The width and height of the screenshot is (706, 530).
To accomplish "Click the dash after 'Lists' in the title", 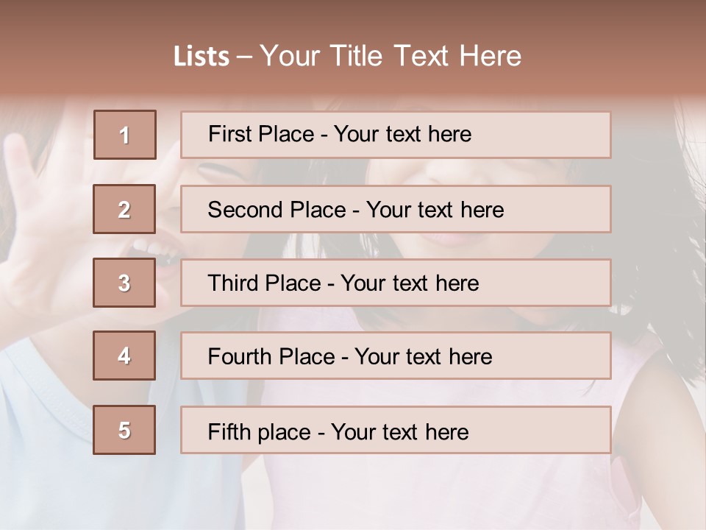I will point(244,56).
